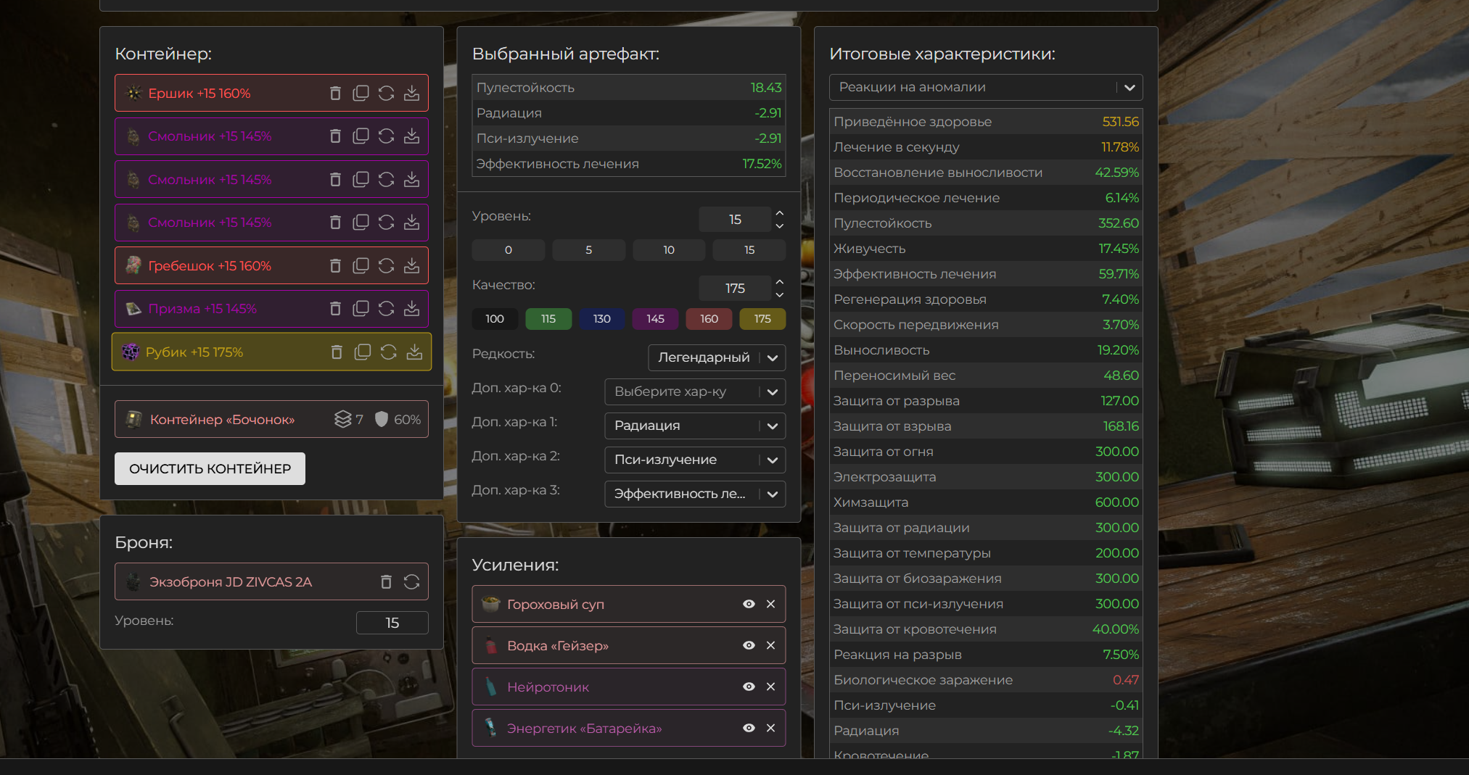Toggle visibility of Водка «Гейзер» boost
Viewport: 1469px width, 775px height.
click(749, 645)
